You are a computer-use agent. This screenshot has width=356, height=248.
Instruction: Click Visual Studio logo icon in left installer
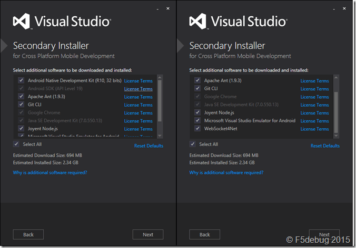(22, 21)
